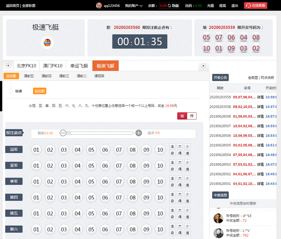Select 奇 filter on the 季军 row
281x239 pixels.
click(x=172, y=185)
